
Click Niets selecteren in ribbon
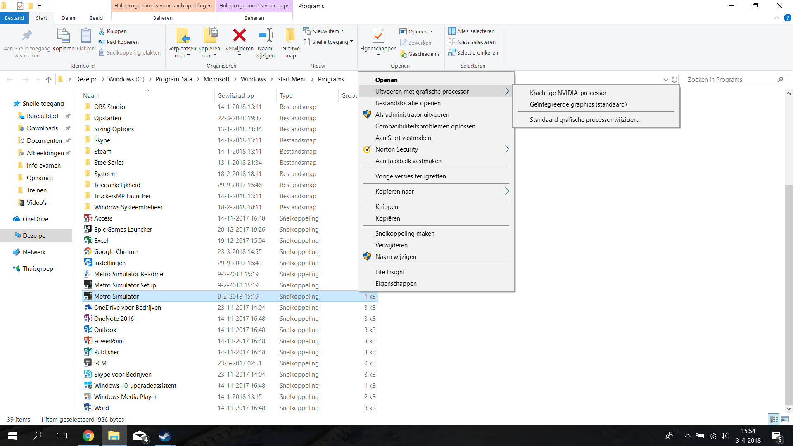tap(472, 42)
